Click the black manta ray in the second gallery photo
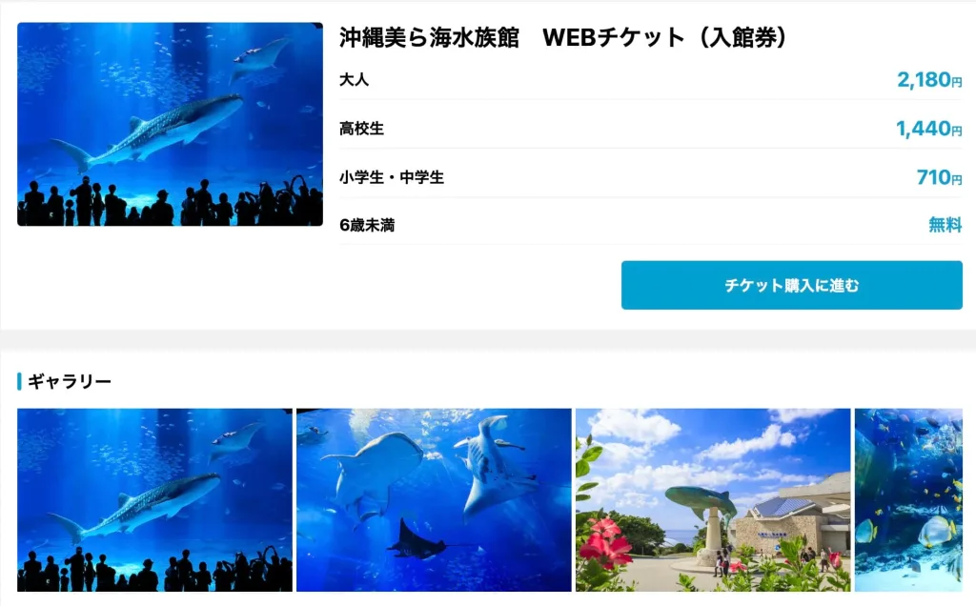 [x=418, y=540]
